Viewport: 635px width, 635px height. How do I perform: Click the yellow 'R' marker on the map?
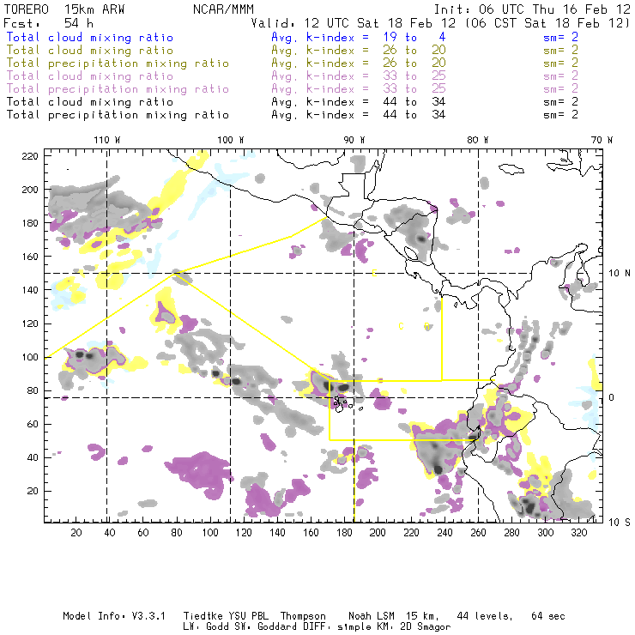pyautogui.click(x=426, y=326)
